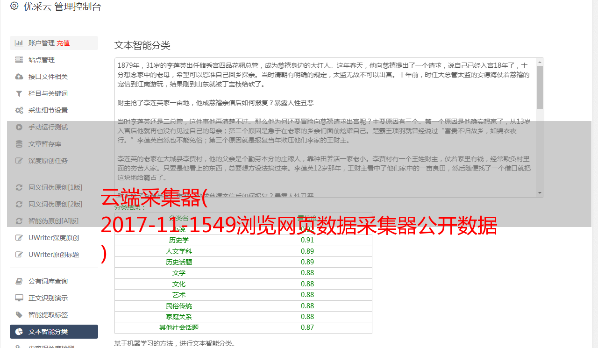Viewport: 598px width, 348px height.
Task: Click the filter icon for 栏目与关键词
Action: [19, 93]
